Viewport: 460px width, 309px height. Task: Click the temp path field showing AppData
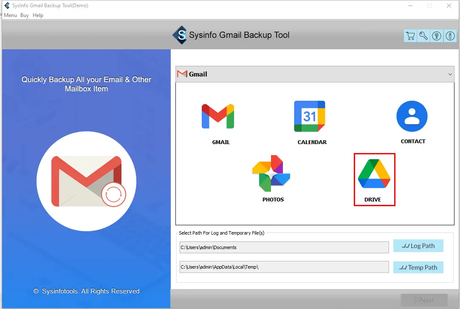[284, 267]
